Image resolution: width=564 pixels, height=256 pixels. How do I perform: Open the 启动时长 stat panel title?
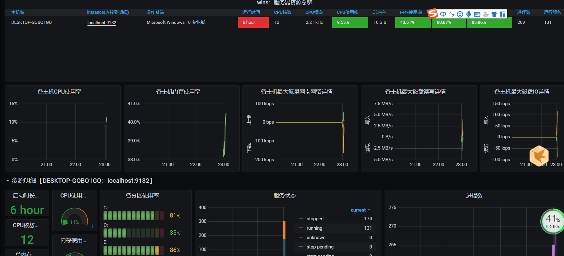coord(26,196)
